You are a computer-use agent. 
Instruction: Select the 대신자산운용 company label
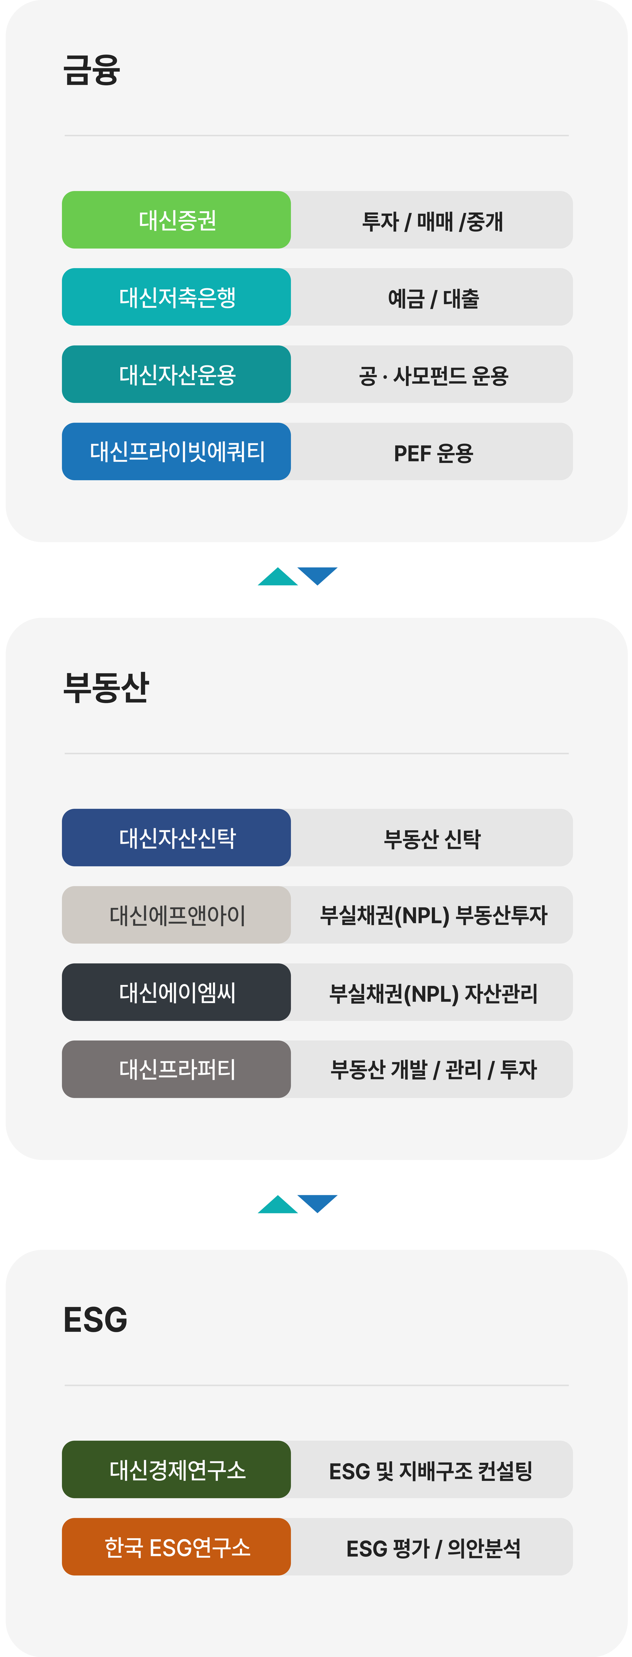coord(178,375)
